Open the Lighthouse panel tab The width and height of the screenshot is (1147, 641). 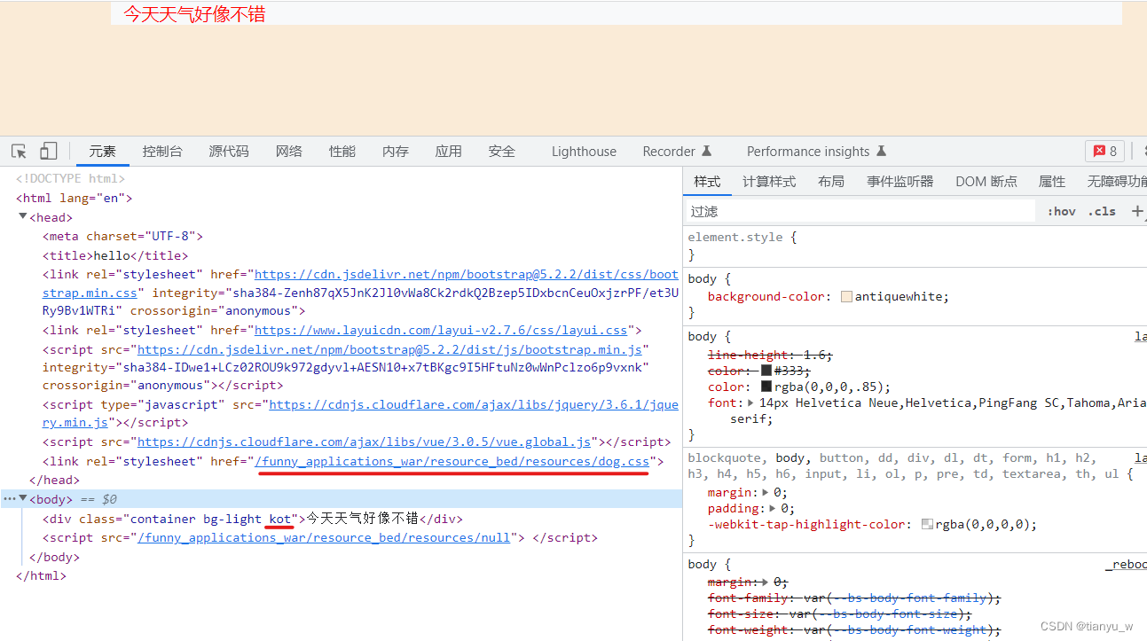pyautogui.click(x=583, y=151)
